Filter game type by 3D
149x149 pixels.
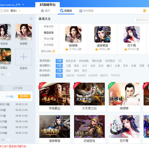pyautogui.click(x=120, y=61)
